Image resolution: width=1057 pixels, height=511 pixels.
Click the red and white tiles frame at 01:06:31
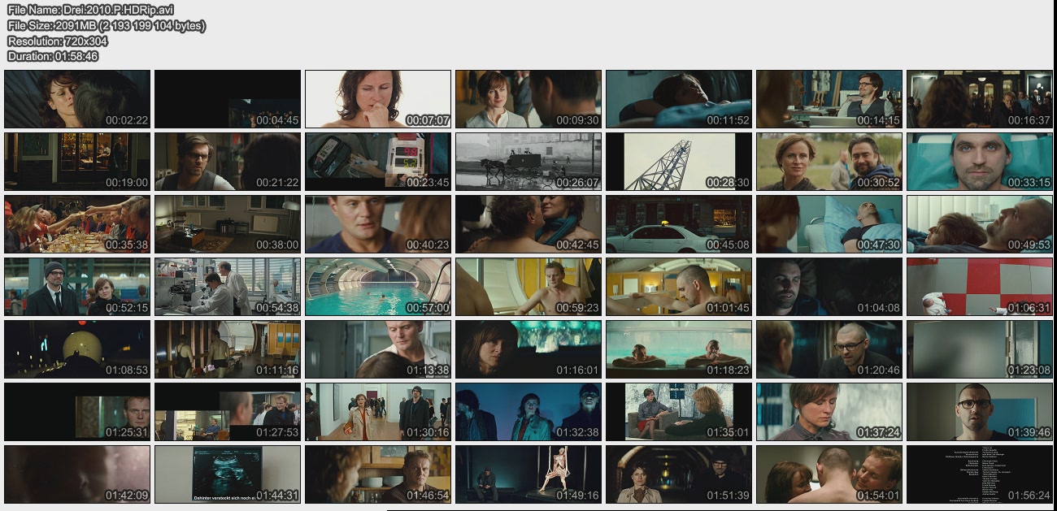980,287
